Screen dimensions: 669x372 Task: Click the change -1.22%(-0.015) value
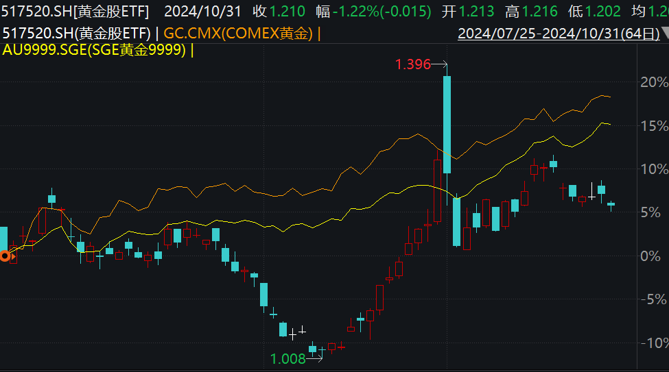382,12
